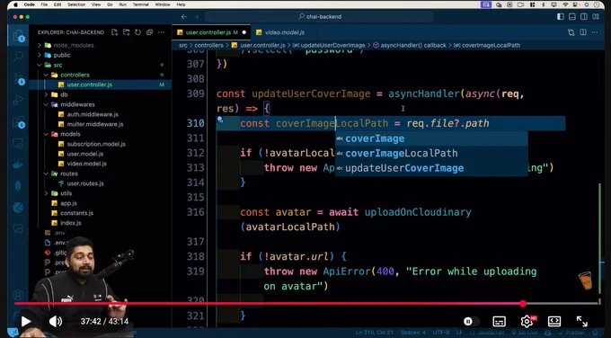Toggle subtitles/closed captions
This screenshot has height=338, width=611.
499,321
